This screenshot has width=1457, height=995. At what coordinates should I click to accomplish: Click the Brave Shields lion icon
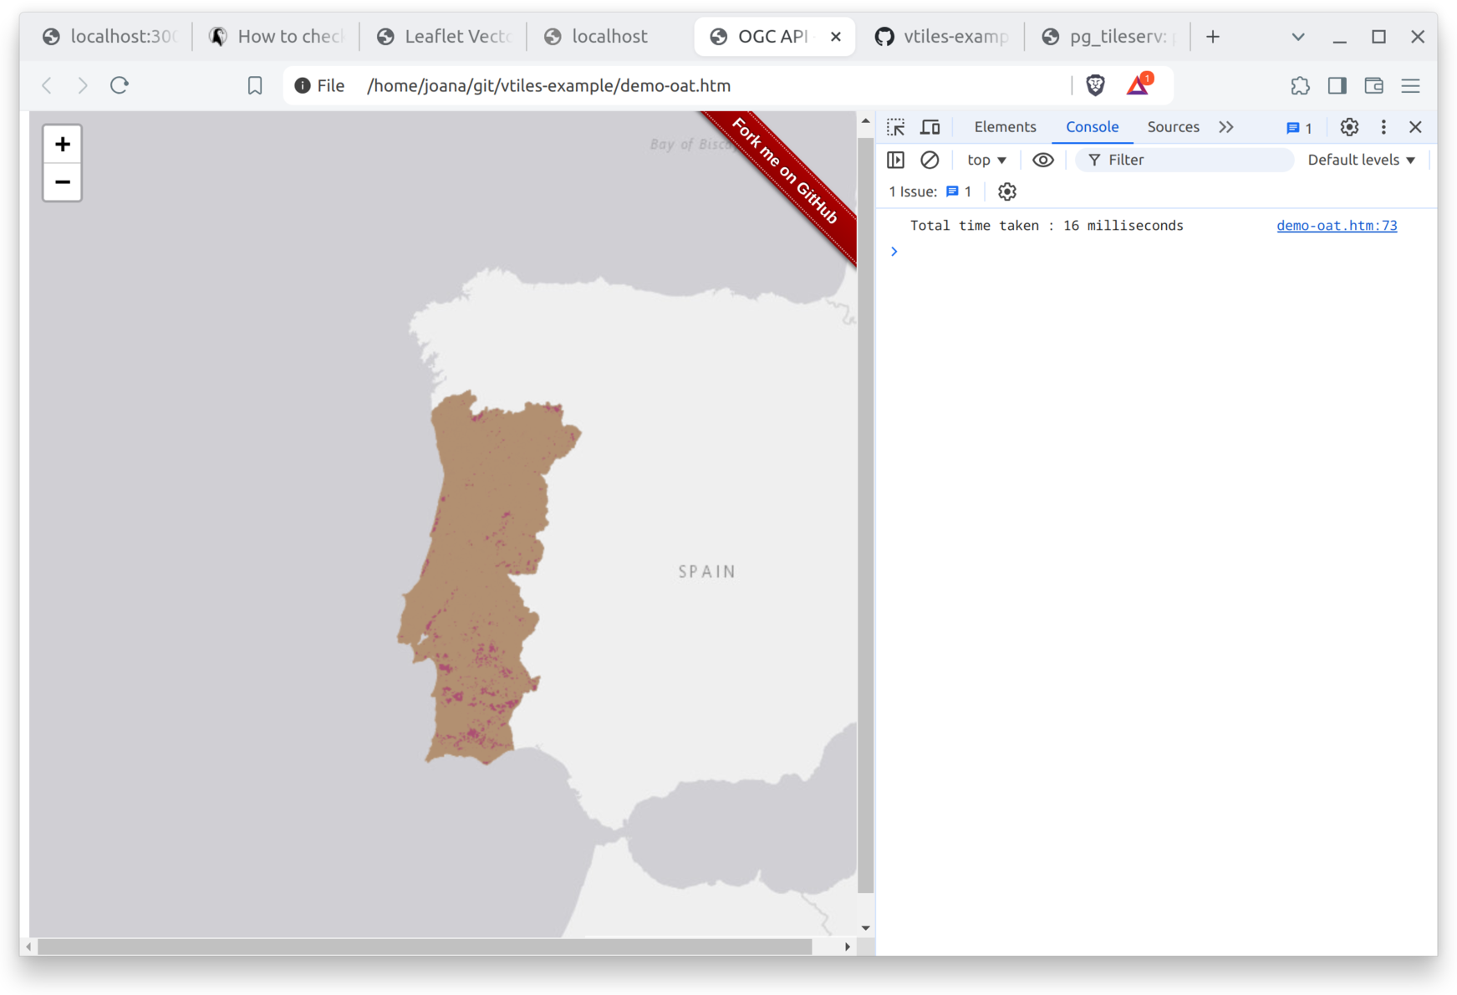point(1095,85)
